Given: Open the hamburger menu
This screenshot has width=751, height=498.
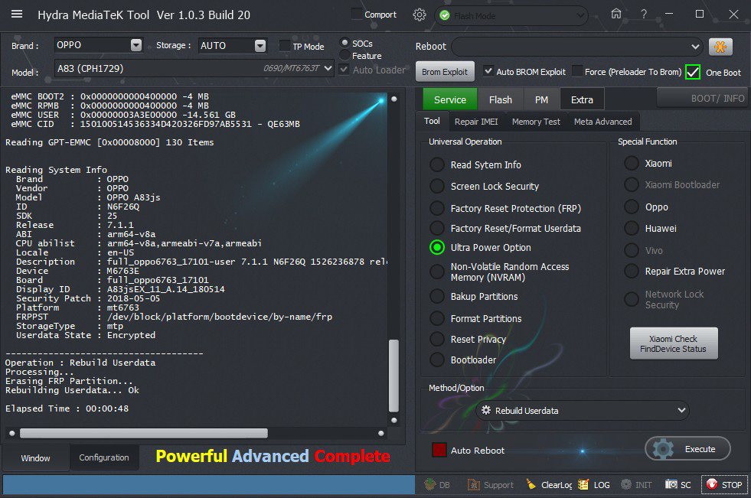Looking at the screenshot, I should coord(17,14).
